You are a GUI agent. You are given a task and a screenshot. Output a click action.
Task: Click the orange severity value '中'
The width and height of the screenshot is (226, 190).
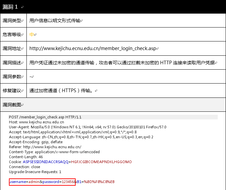click(32, 34)
